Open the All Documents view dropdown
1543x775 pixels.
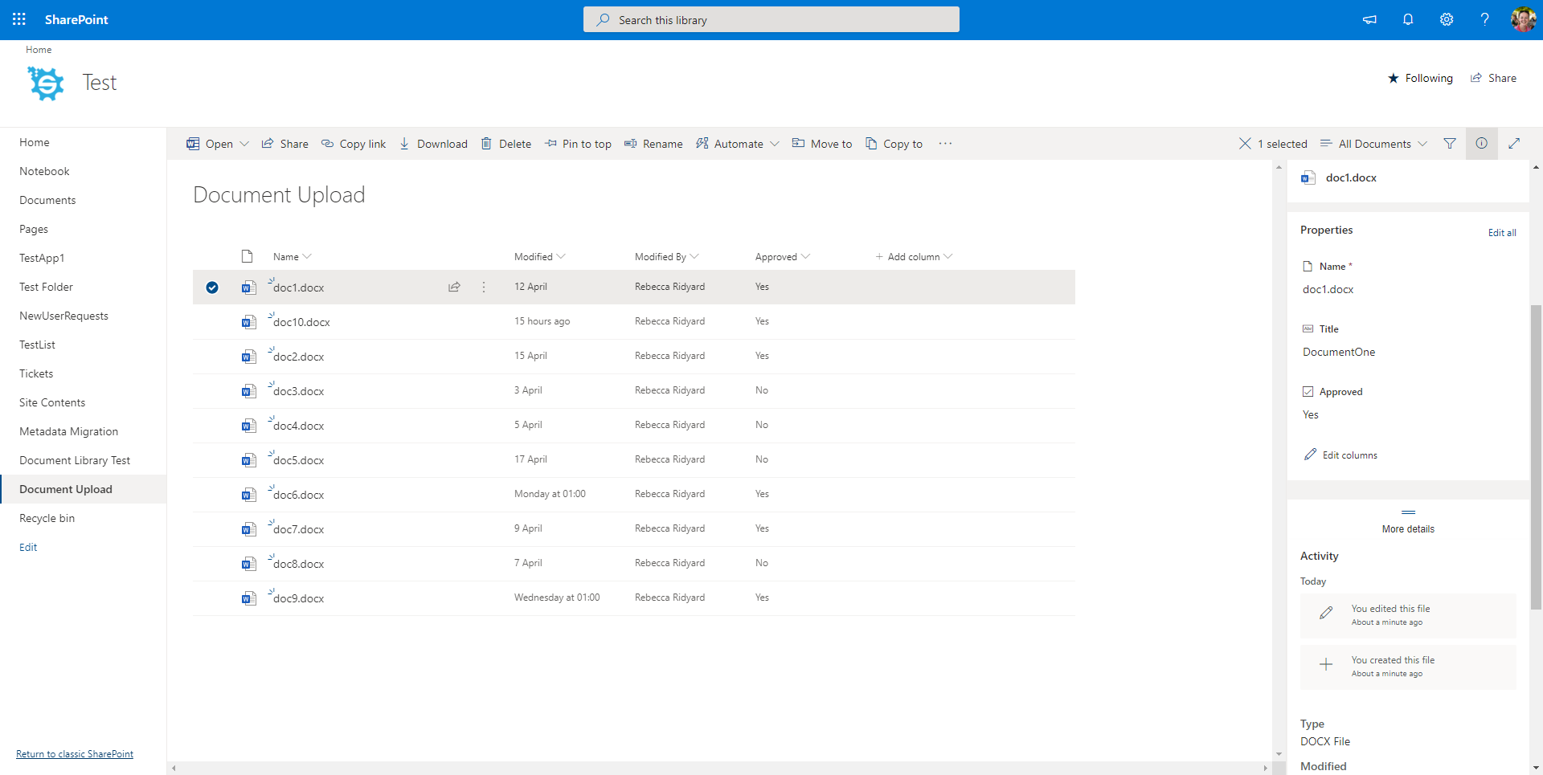[x=1373, y=144]
